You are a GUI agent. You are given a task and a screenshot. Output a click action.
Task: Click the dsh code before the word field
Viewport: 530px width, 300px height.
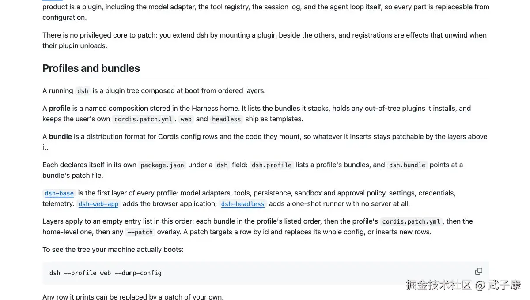click(x=222, y=165)
